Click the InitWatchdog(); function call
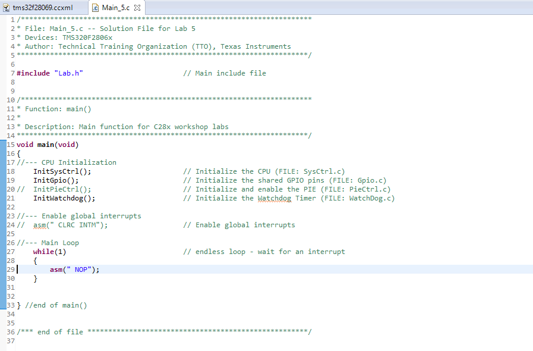The image size is (533, 351). (64, 198)
